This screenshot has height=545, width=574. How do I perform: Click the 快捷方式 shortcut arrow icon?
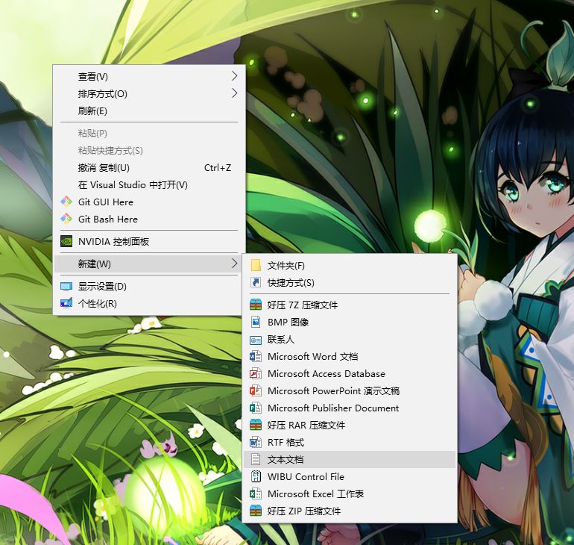point(256,282)
